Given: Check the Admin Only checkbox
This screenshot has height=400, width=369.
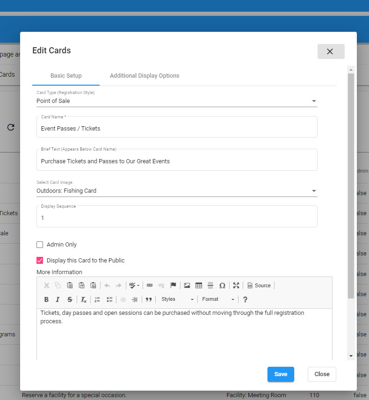Looking at the screenshot, I should 40,245.
